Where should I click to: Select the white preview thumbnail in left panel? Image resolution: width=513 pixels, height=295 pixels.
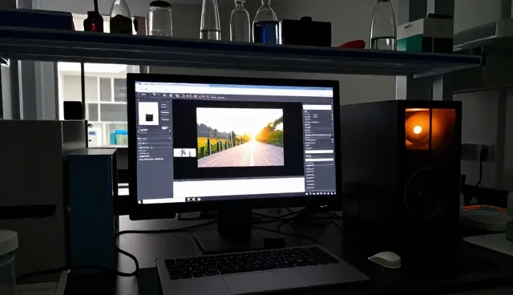click(148, 114)
